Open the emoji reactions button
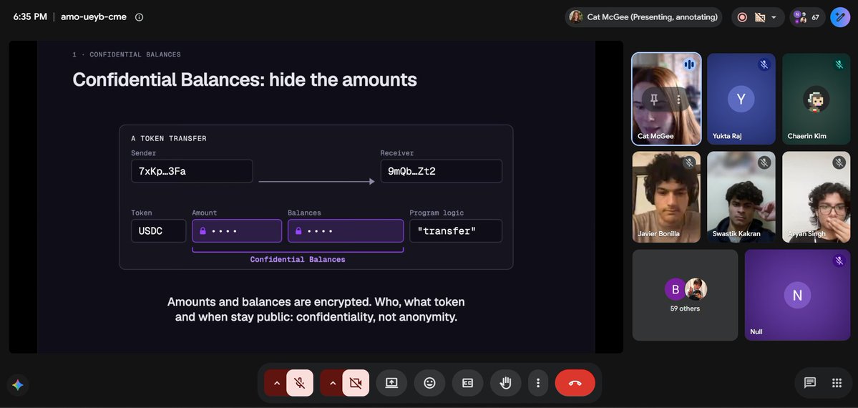Viewport: 858px width, 408px height. coord(429,384)
